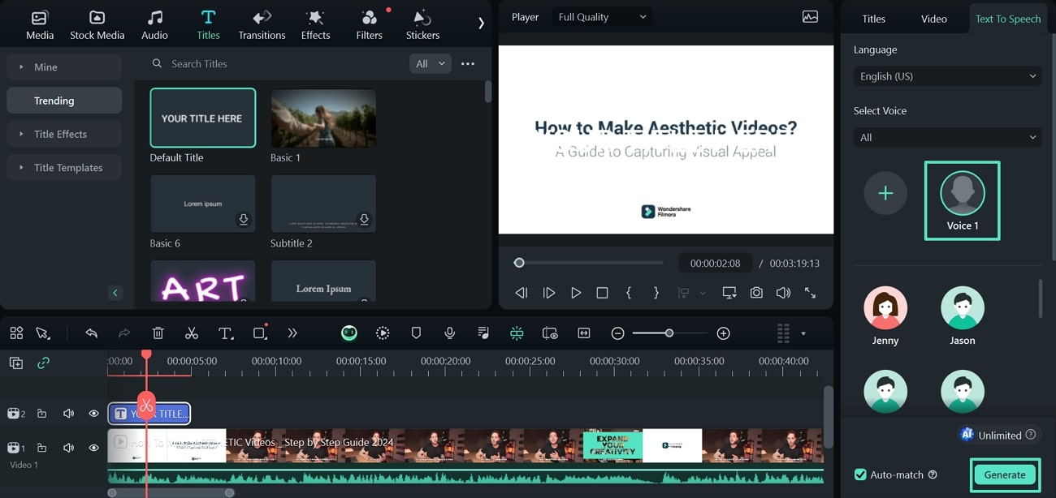Download the Basic 6 title
The width and height of the screenshot is (1056, 498).
coord(243,219)
